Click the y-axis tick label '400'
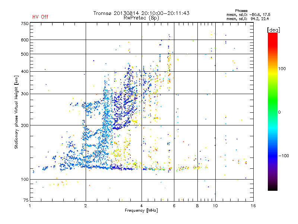298x224 pixels. point(25,72)
